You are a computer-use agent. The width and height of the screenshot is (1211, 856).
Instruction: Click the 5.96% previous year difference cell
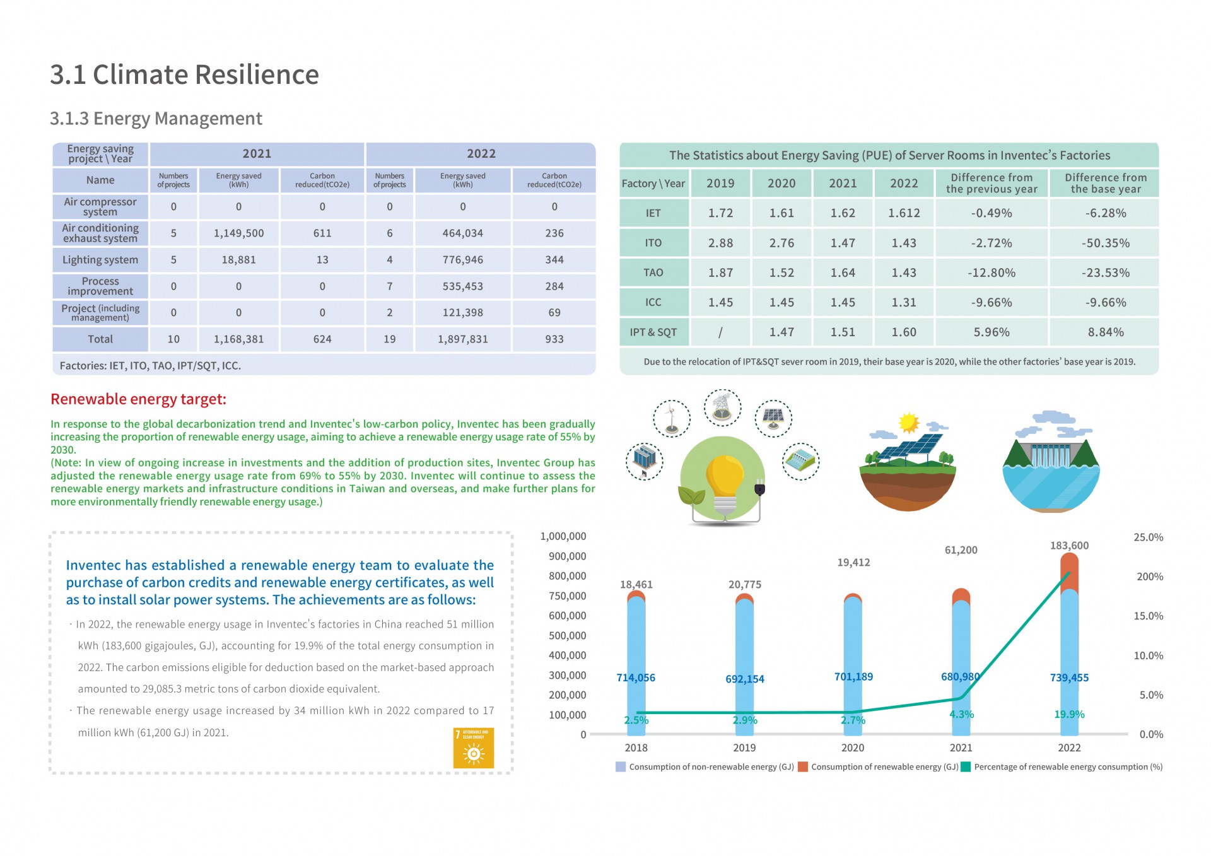(x=992, y=332)
